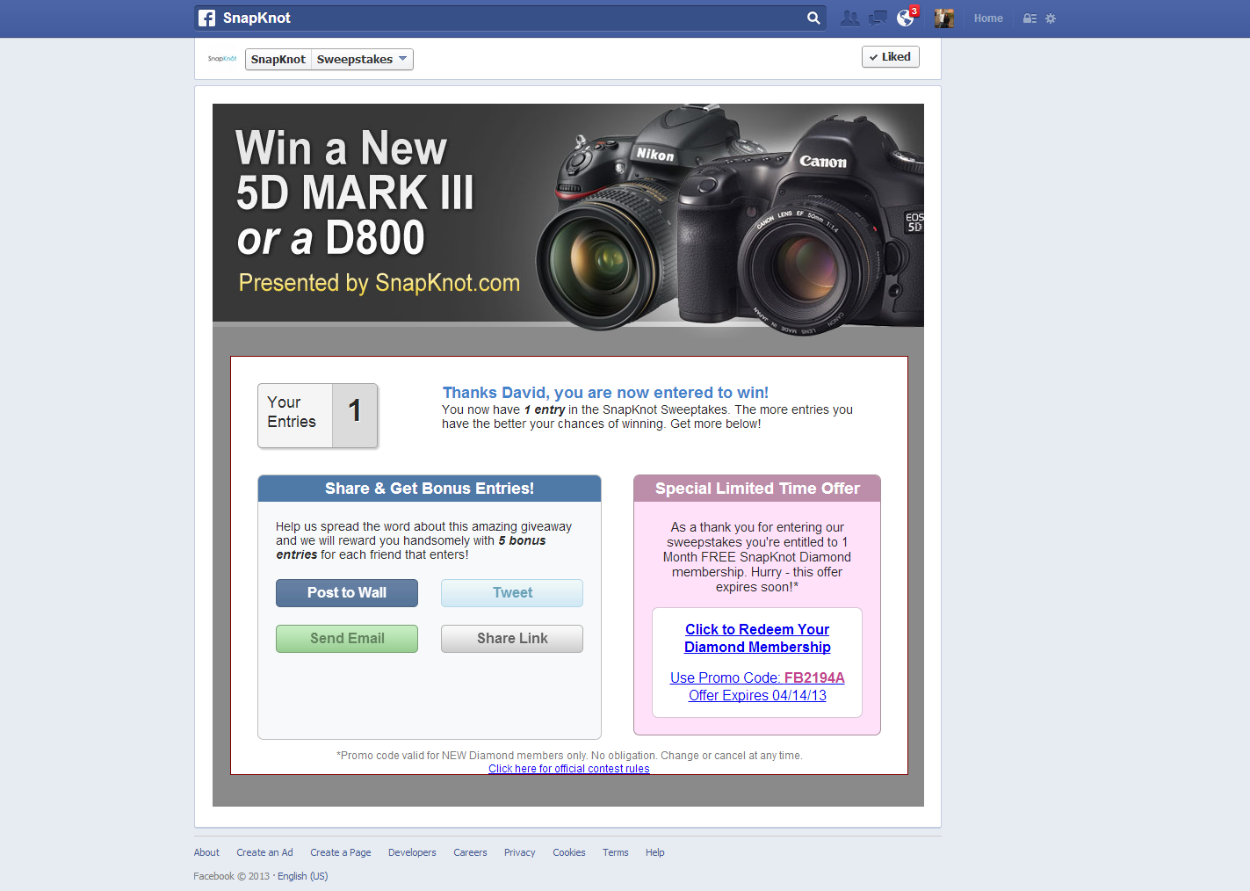The height and width of the screenshot is (891, 1250).
Task: Open the Help footer link
Action: click(655, 852)
